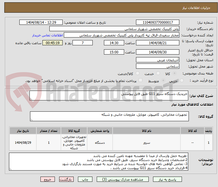Image resolution: width=218 pixels, height=187 pixels.
Task: Select the 'خدمت' radio button
Action: click(x=158, y=73)
